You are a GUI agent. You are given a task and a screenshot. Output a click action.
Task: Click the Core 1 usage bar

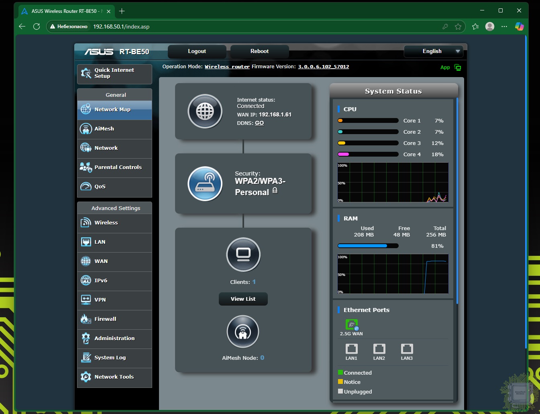(368, 120)
